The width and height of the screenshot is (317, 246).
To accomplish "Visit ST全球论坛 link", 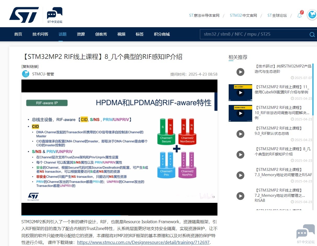I will pyautogui.click(x=277, y=15).
